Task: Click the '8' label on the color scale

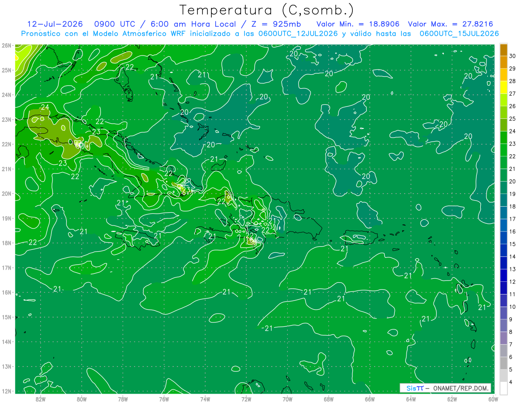Action: [x=511, y=332]
